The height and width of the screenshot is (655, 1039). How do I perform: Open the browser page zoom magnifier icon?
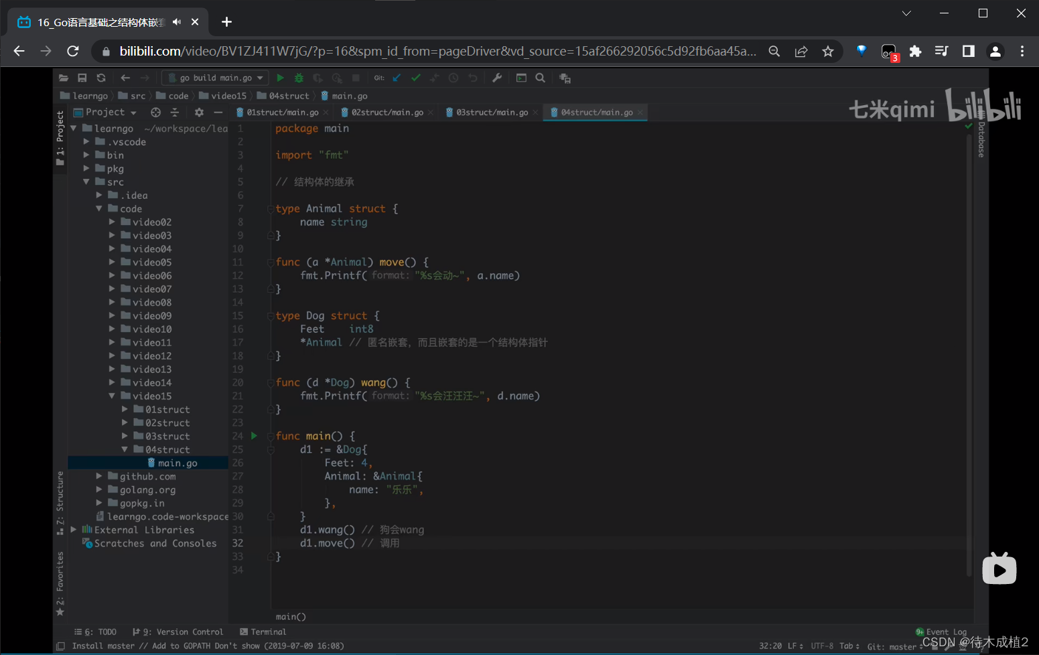tap(774, 51)
